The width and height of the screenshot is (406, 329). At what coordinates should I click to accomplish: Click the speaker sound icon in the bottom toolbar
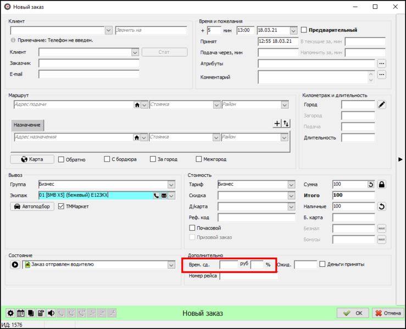click(x=51, y=313)
